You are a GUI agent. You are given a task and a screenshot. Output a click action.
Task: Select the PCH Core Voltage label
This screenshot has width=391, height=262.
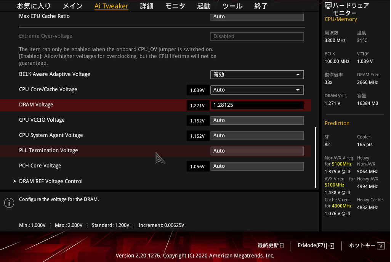(x=40, y=166)
